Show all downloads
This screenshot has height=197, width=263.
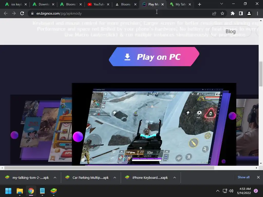243,177
